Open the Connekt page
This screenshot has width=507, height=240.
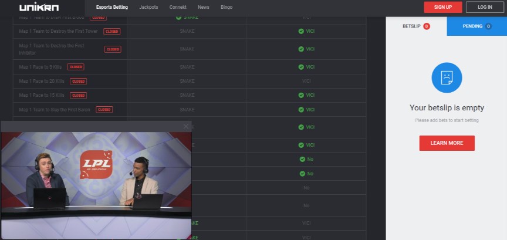pos(178,7)
